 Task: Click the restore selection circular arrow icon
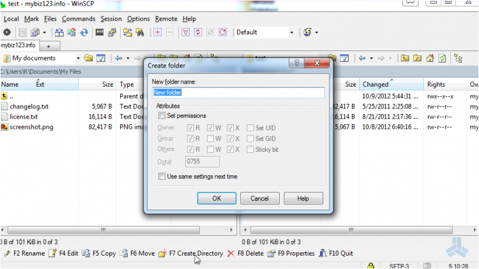223,32
